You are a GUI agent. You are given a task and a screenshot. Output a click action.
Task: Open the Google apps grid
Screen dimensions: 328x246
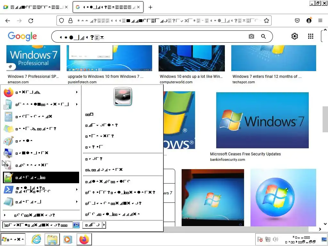(x=311, y=36)
